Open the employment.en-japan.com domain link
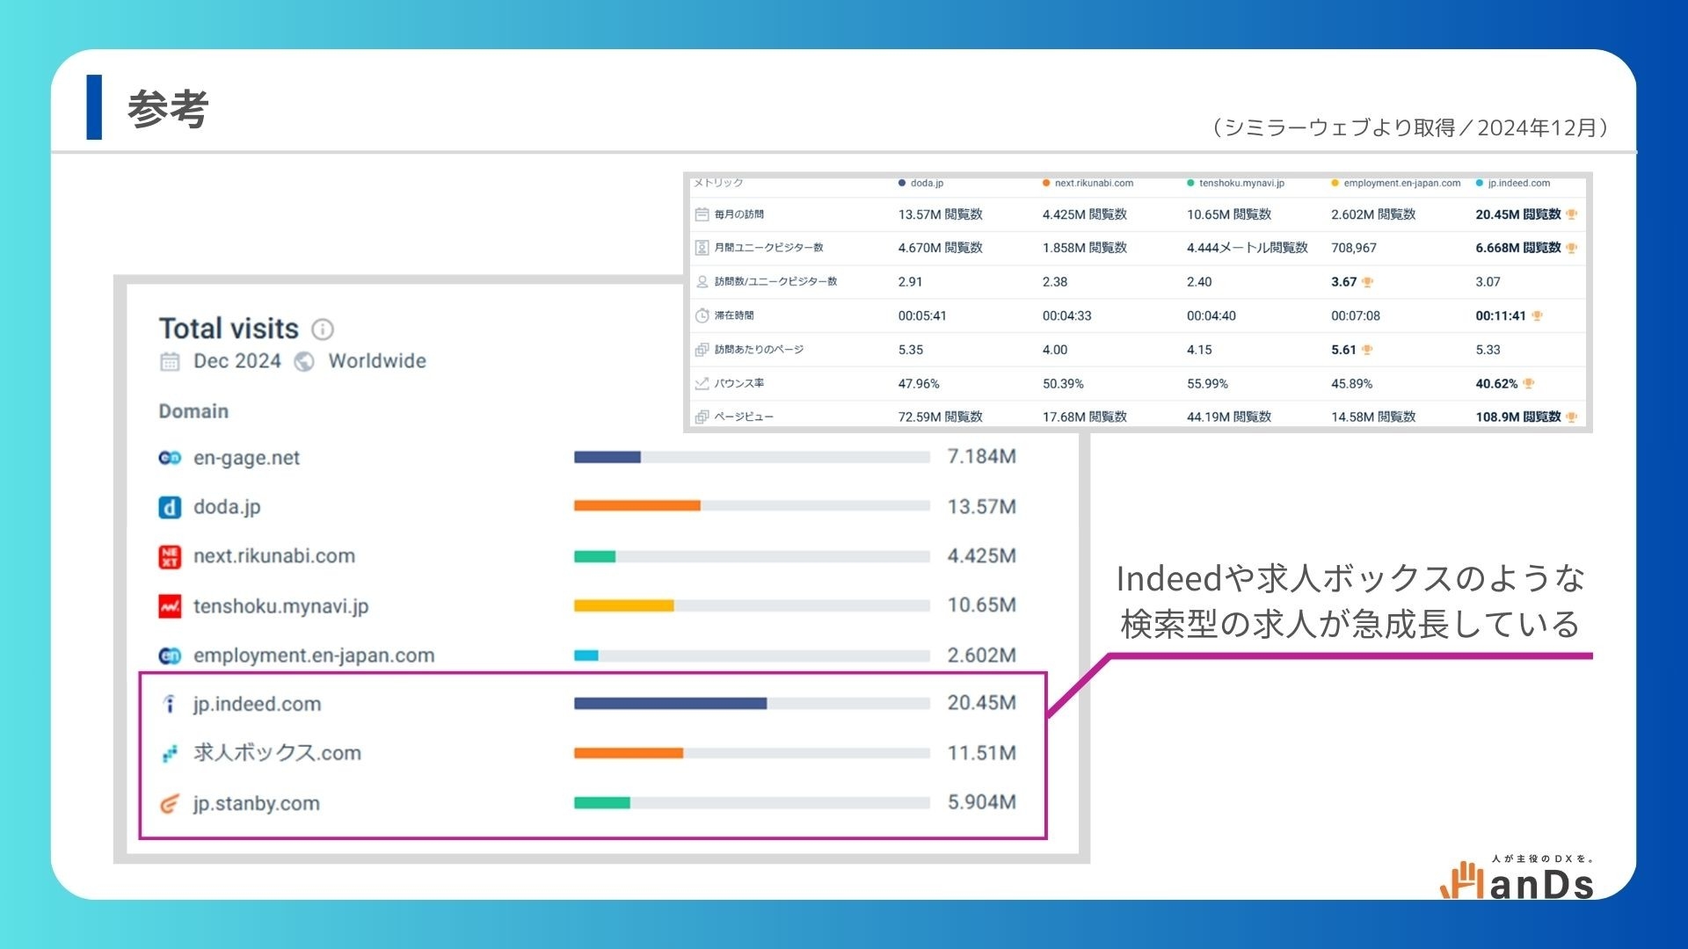This screenshot has width=1688, height=949. (314, 656)
